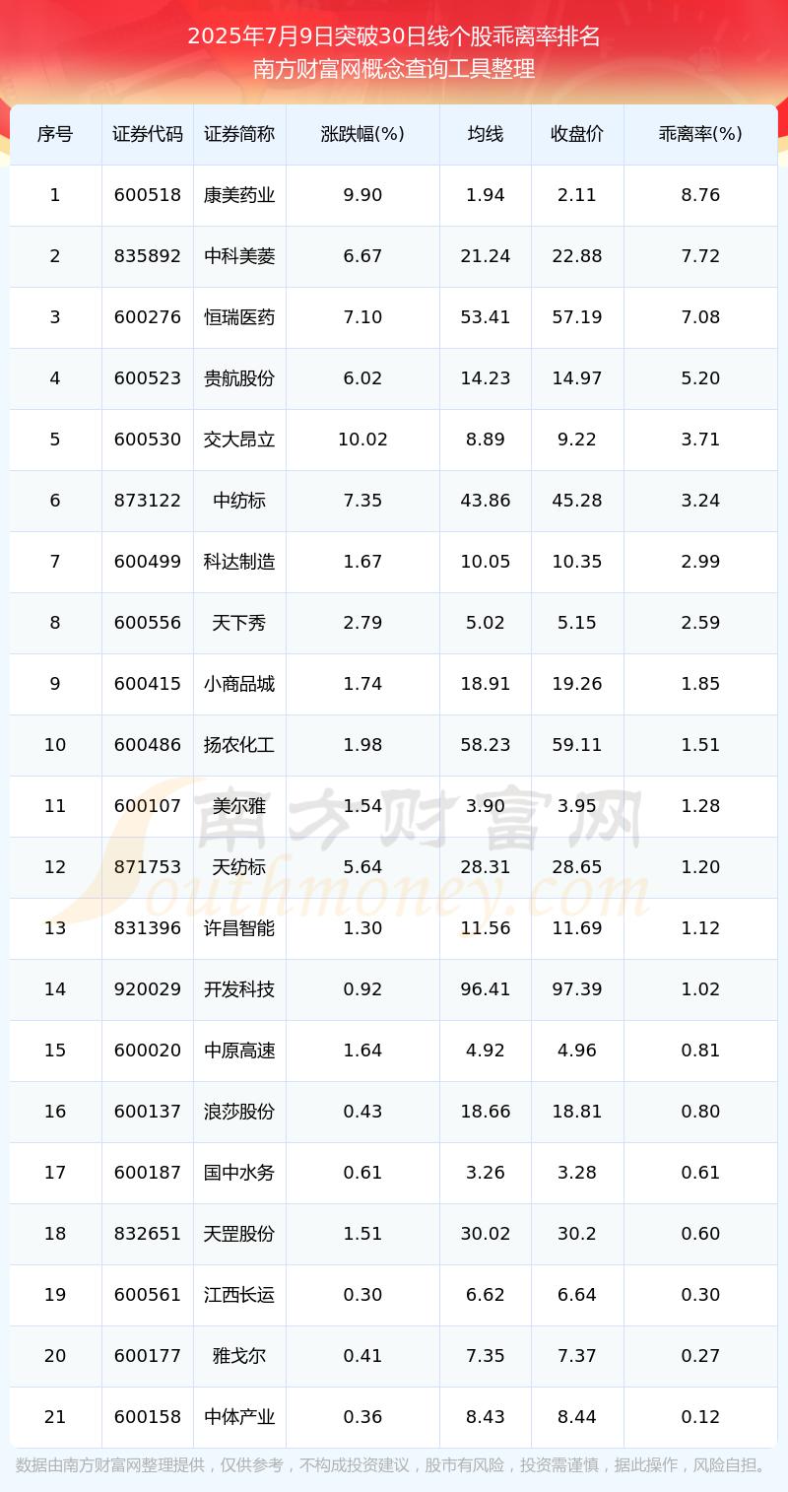Select stock name 康美药业
The image size is (788, 1492).
pyautogui.click(x=239, y=195)
